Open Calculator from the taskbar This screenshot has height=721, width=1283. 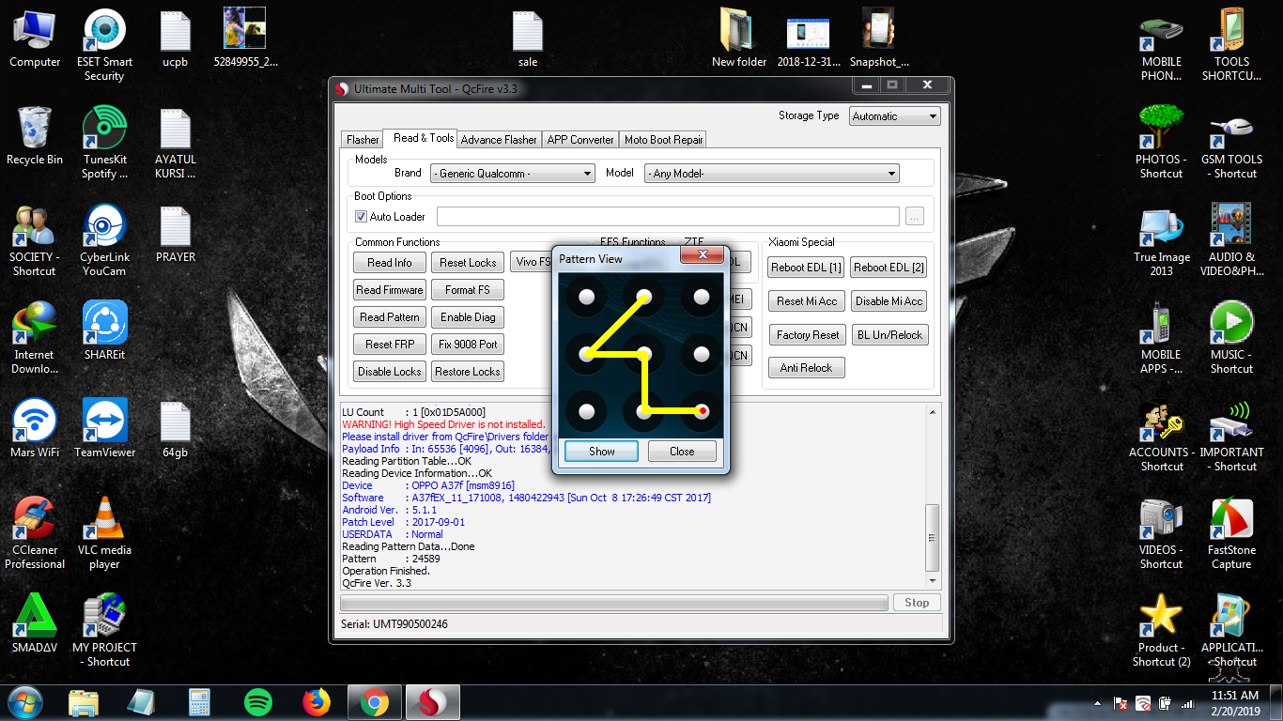pos(199,702)
